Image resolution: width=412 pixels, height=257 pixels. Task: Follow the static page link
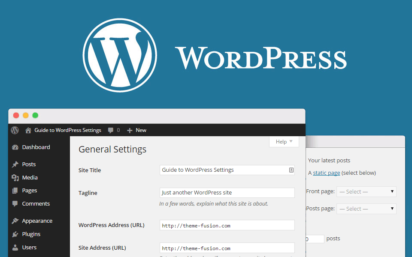pos(326,173)
